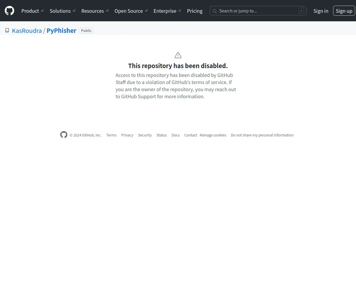The image size is (356, 296).
Task: Open the Security footer link
Action: pyautogui.click(x=145, y=135)
